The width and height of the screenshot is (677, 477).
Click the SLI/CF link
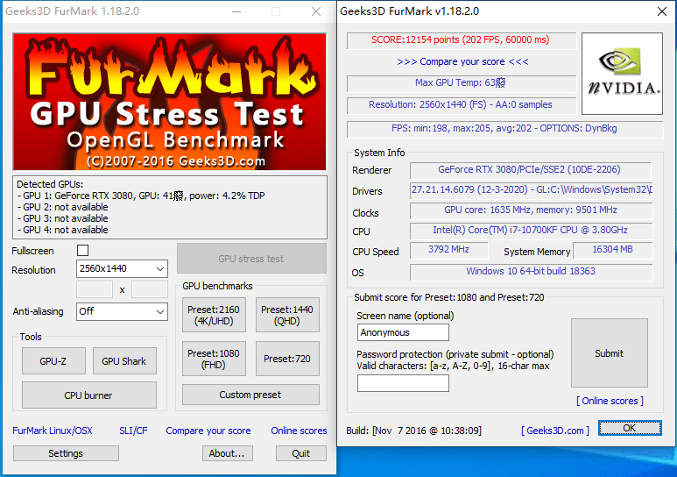(x=133, y=431)
